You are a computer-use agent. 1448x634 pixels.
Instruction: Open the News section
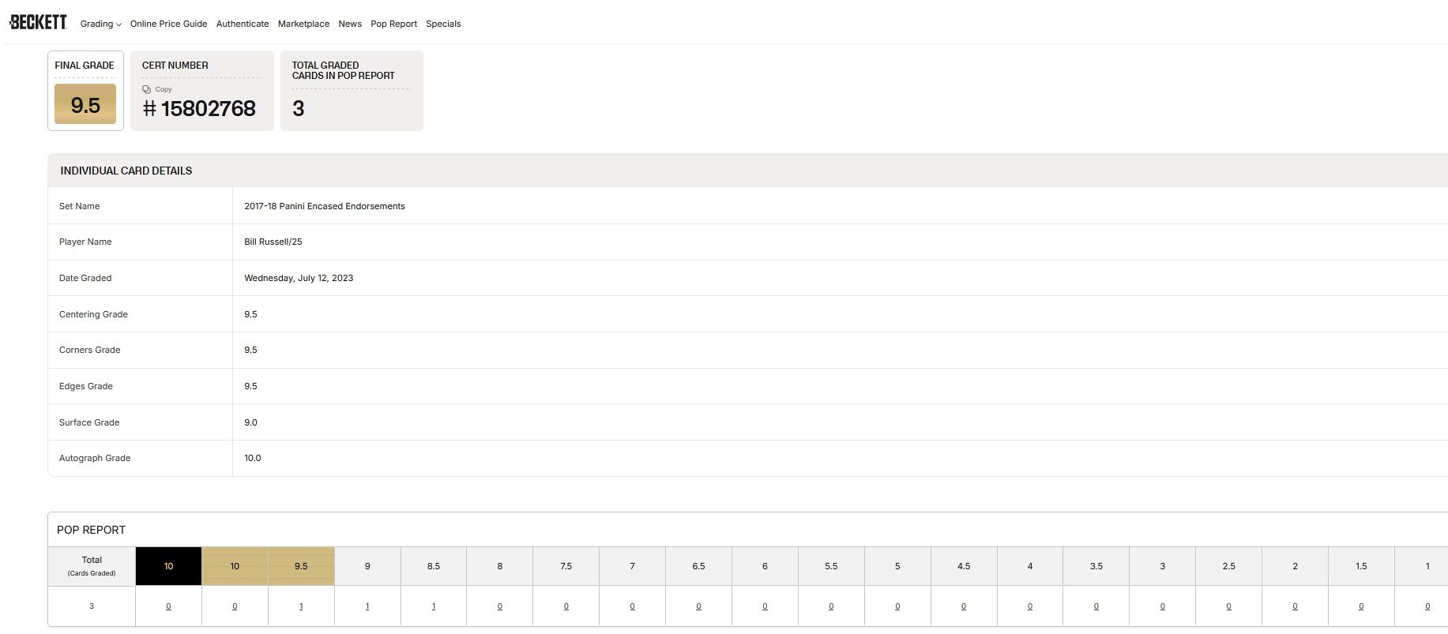pos(350,24)
